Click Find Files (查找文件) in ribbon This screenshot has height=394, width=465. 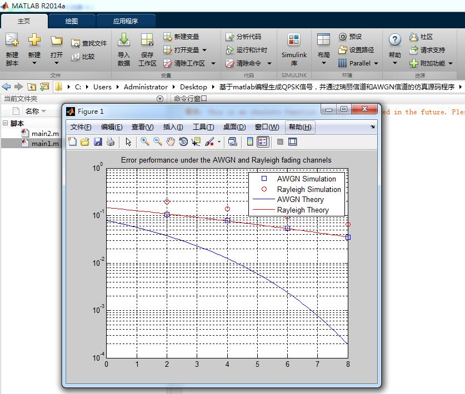tap(89, 43)
